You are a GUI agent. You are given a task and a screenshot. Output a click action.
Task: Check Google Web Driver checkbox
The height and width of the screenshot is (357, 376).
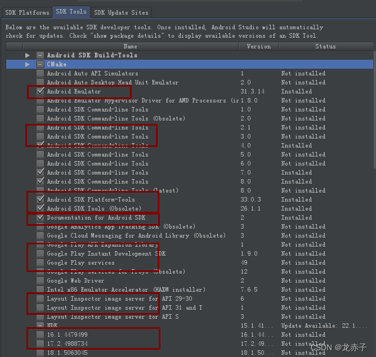coord(41,280)
